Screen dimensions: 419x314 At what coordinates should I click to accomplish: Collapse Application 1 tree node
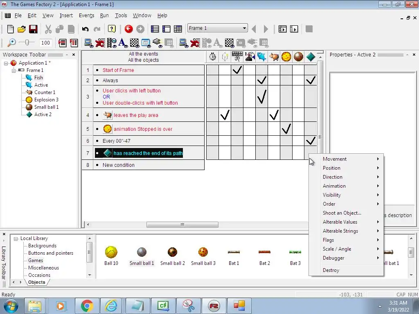coord(6,63)
